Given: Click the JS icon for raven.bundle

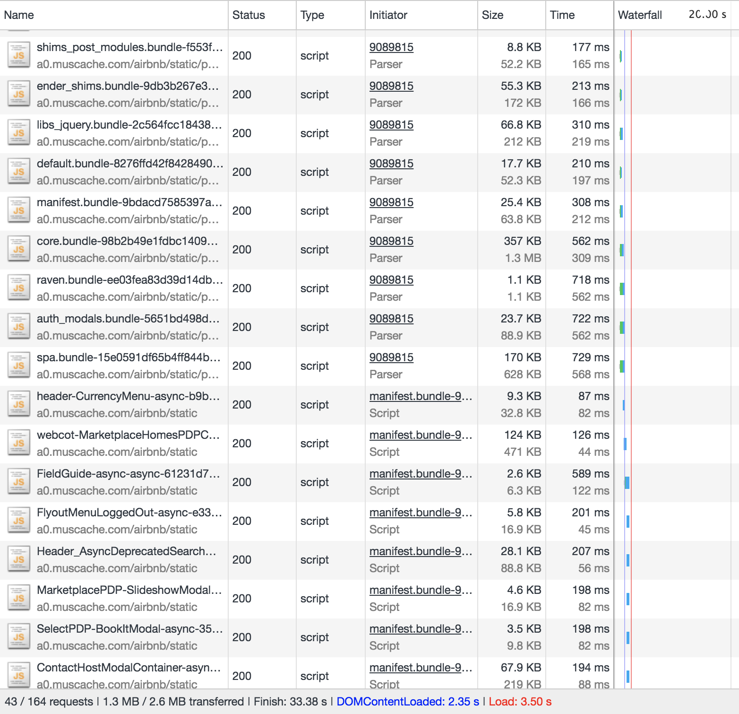Looking at the screenshot, I should click(x=19, y=288).
